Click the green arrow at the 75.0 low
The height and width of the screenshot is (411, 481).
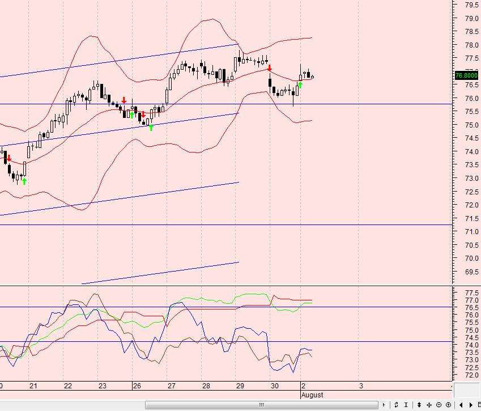coord(151,128)
